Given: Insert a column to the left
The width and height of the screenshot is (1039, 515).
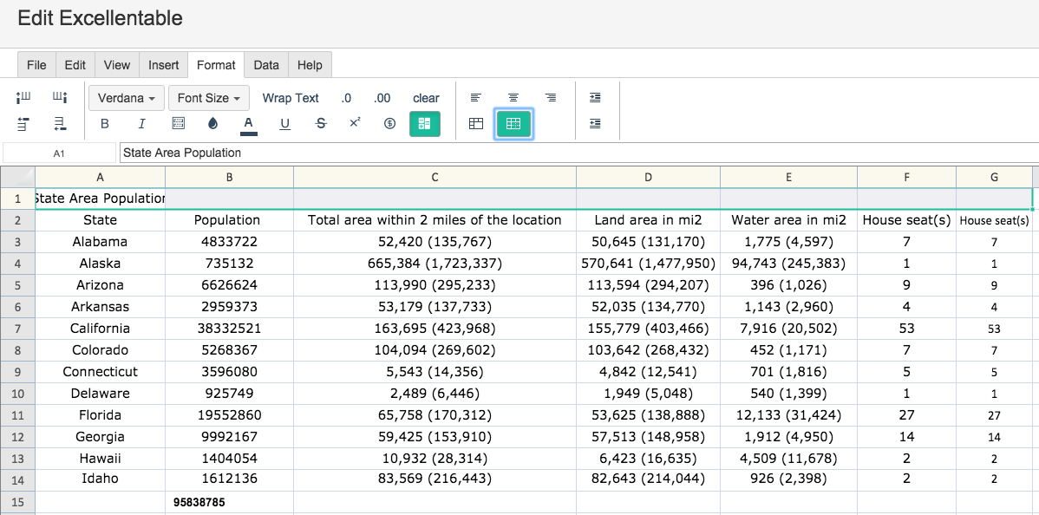Looking at the screenshot, I should [23, 98].
